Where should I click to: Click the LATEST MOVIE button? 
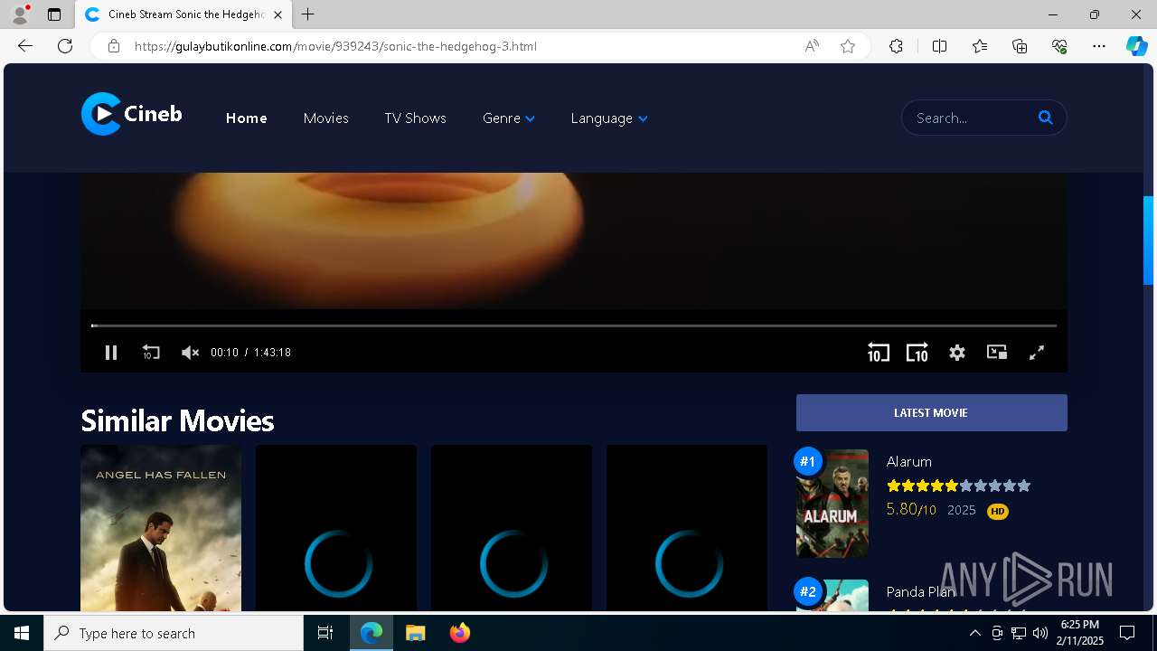coord(932,412)
